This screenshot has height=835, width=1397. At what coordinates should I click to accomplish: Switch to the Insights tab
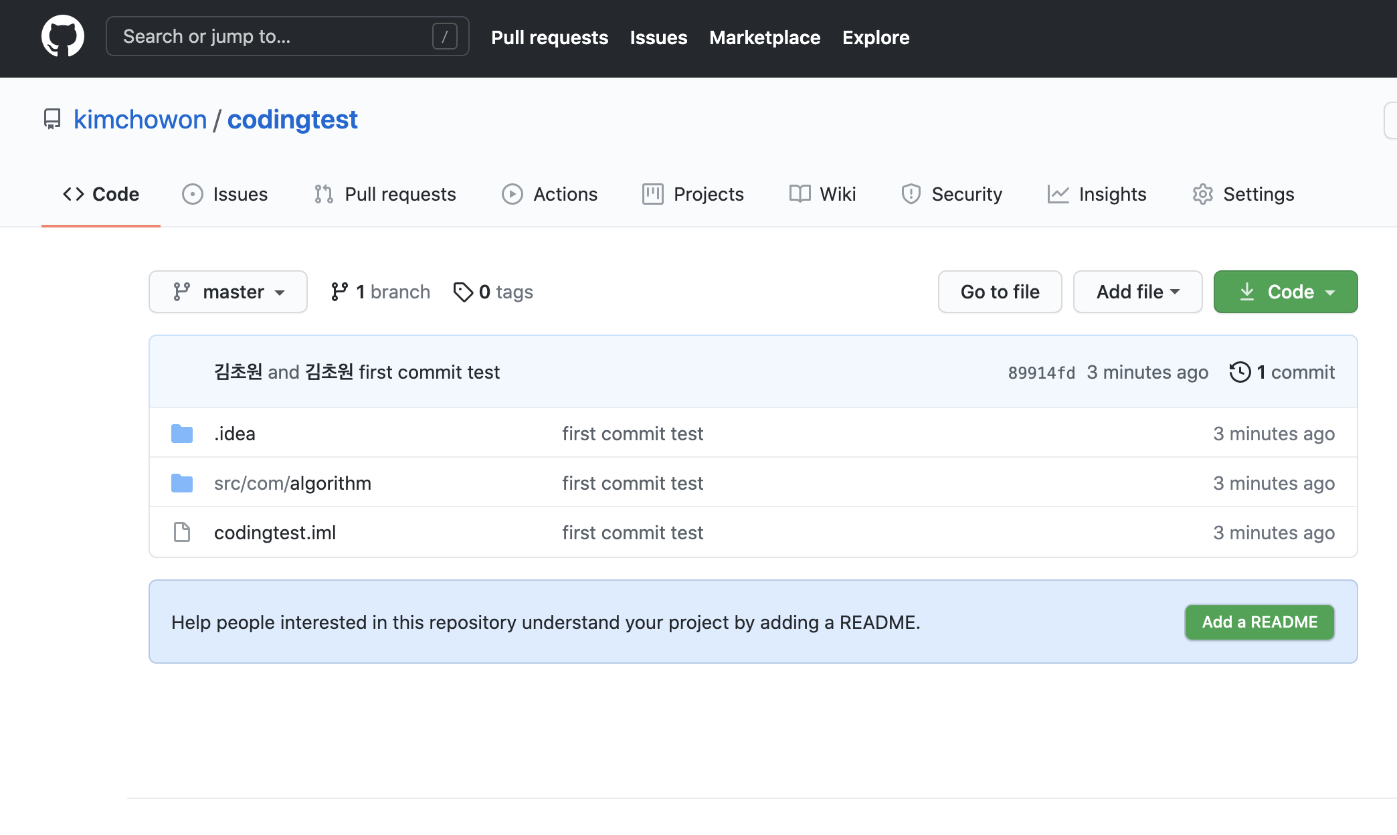click(x=1097, y=194)
